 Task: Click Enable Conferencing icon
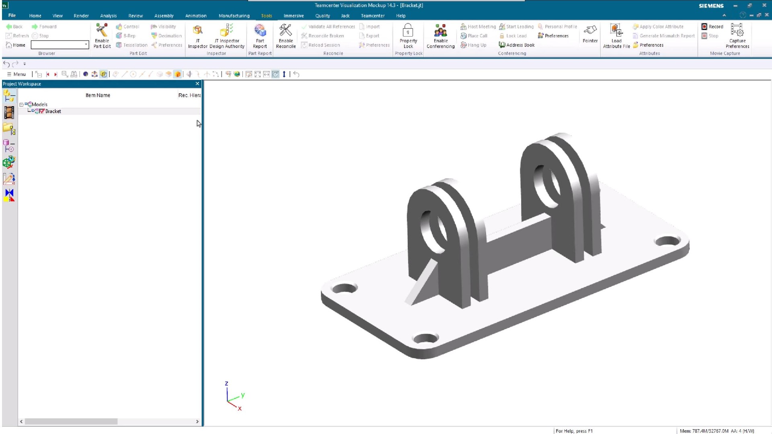coord(440,31)
